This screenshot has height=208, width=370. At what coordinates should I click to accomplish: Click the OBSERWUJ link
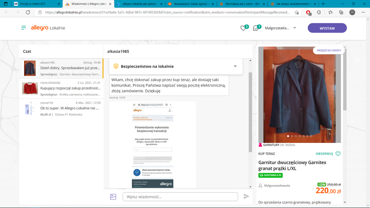tap(324, 154)
